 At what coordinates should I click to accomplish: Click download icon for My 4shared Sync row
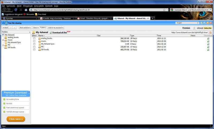pos(208,44)
